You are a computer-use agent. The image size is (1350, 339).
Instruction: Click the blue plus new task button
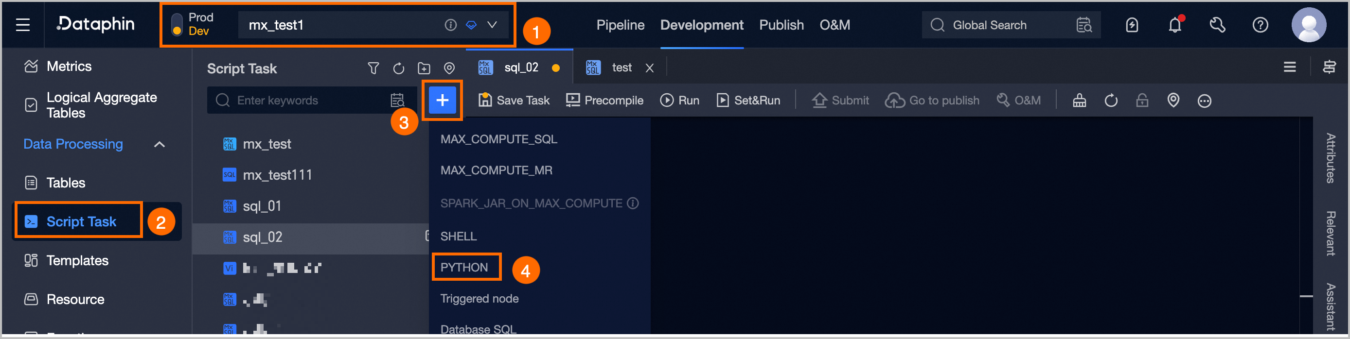[442, 100]
